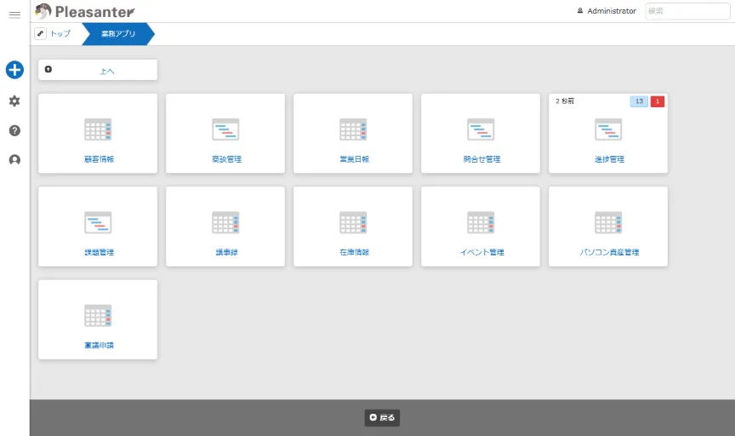Click the table icon of 議事録
Screen dimensions: 735x436
225,222
